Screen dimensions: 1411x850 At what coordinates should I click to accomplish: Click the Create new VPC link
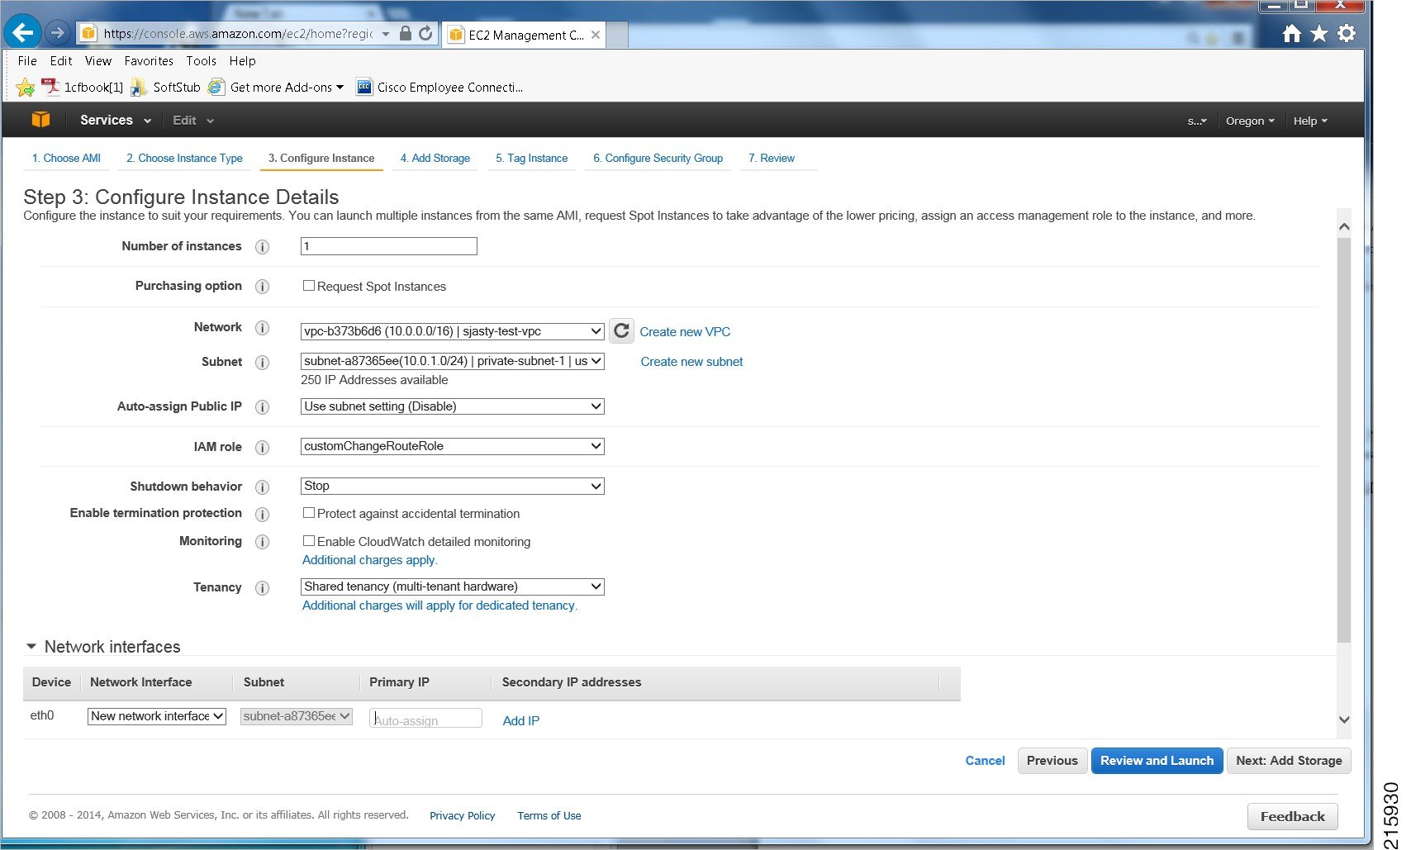tap(685, 332)
